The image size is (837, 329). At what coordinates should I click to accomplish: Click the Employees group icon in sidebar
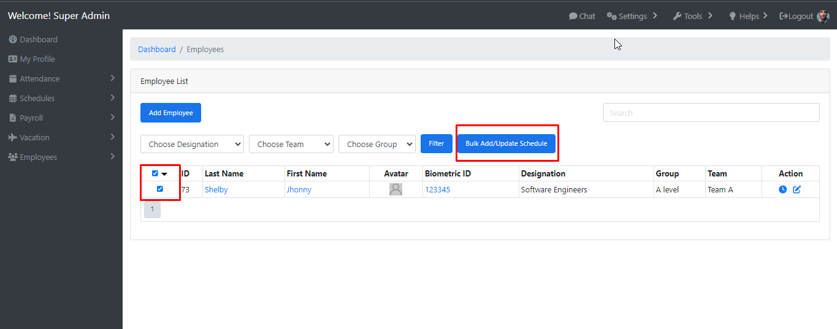13,157
